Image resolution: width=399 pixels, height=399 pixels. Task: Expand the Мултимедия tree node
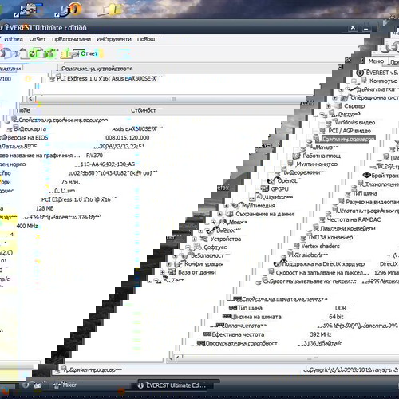[x=226, y=206]
